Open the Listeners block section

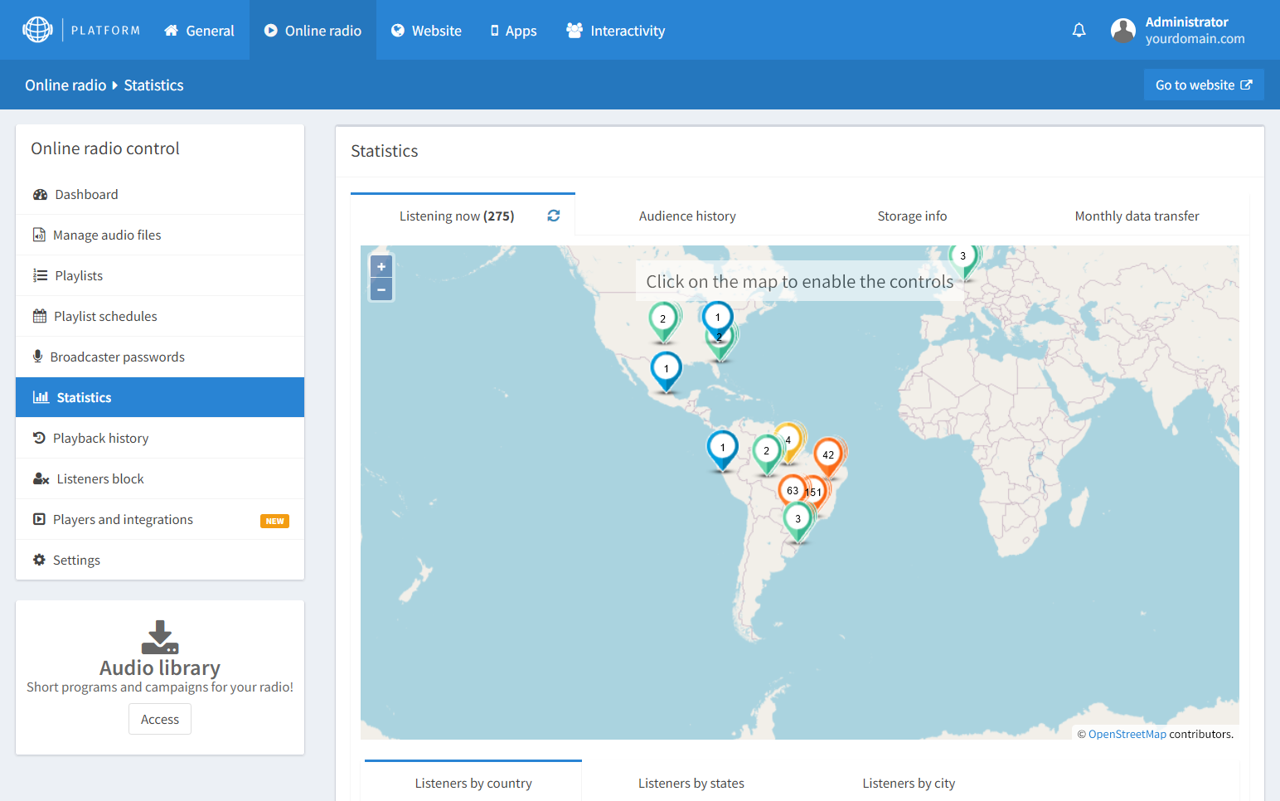98,478
